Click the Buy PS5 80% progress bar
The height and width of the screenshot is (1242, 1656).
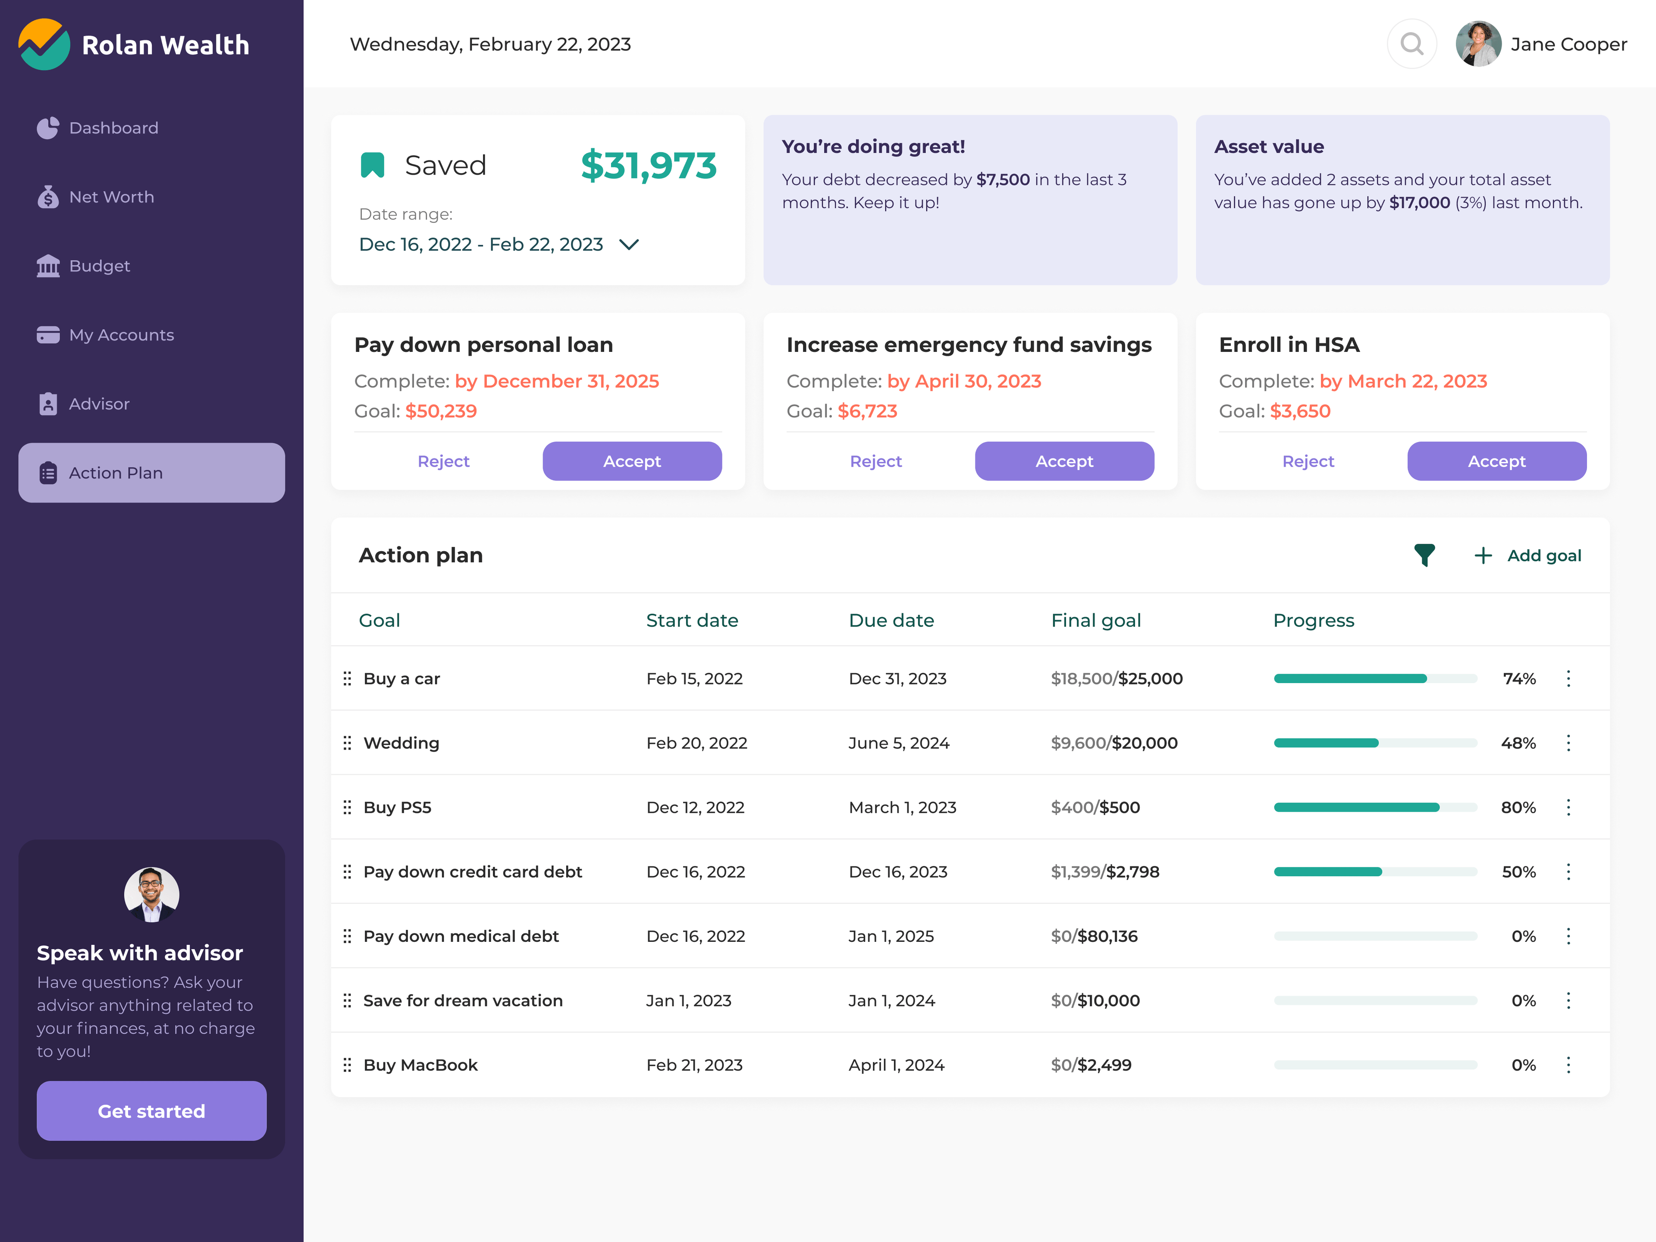click(1375, 807)
